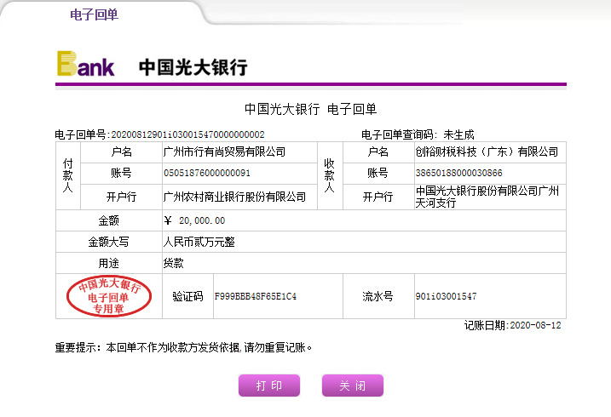Image resolution: width=611 pixels, height=417 pixels.
Task: Click the 人民币贰万元整 value
Action: (199, 242)
